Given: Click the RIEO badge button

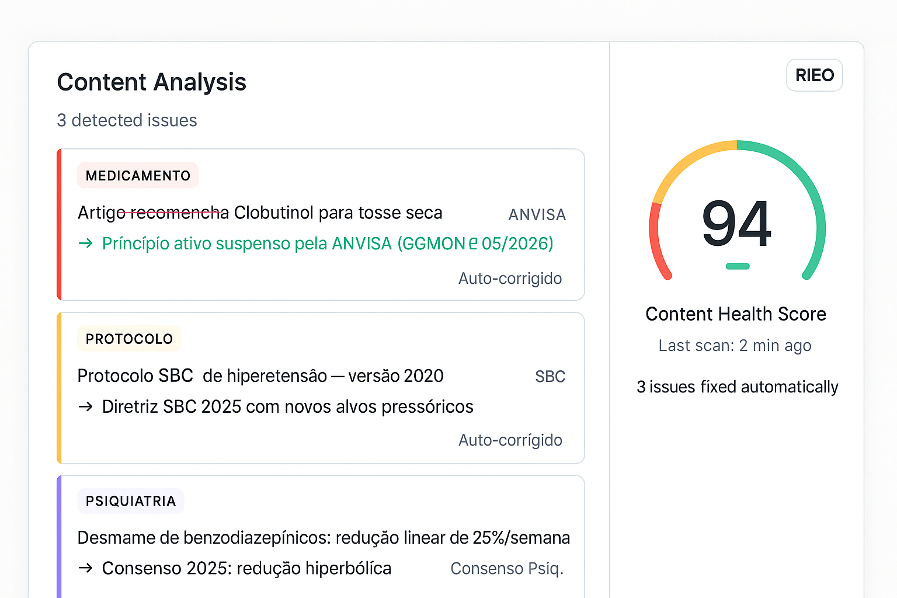Looking at the screenshot, I should point(814,75).
